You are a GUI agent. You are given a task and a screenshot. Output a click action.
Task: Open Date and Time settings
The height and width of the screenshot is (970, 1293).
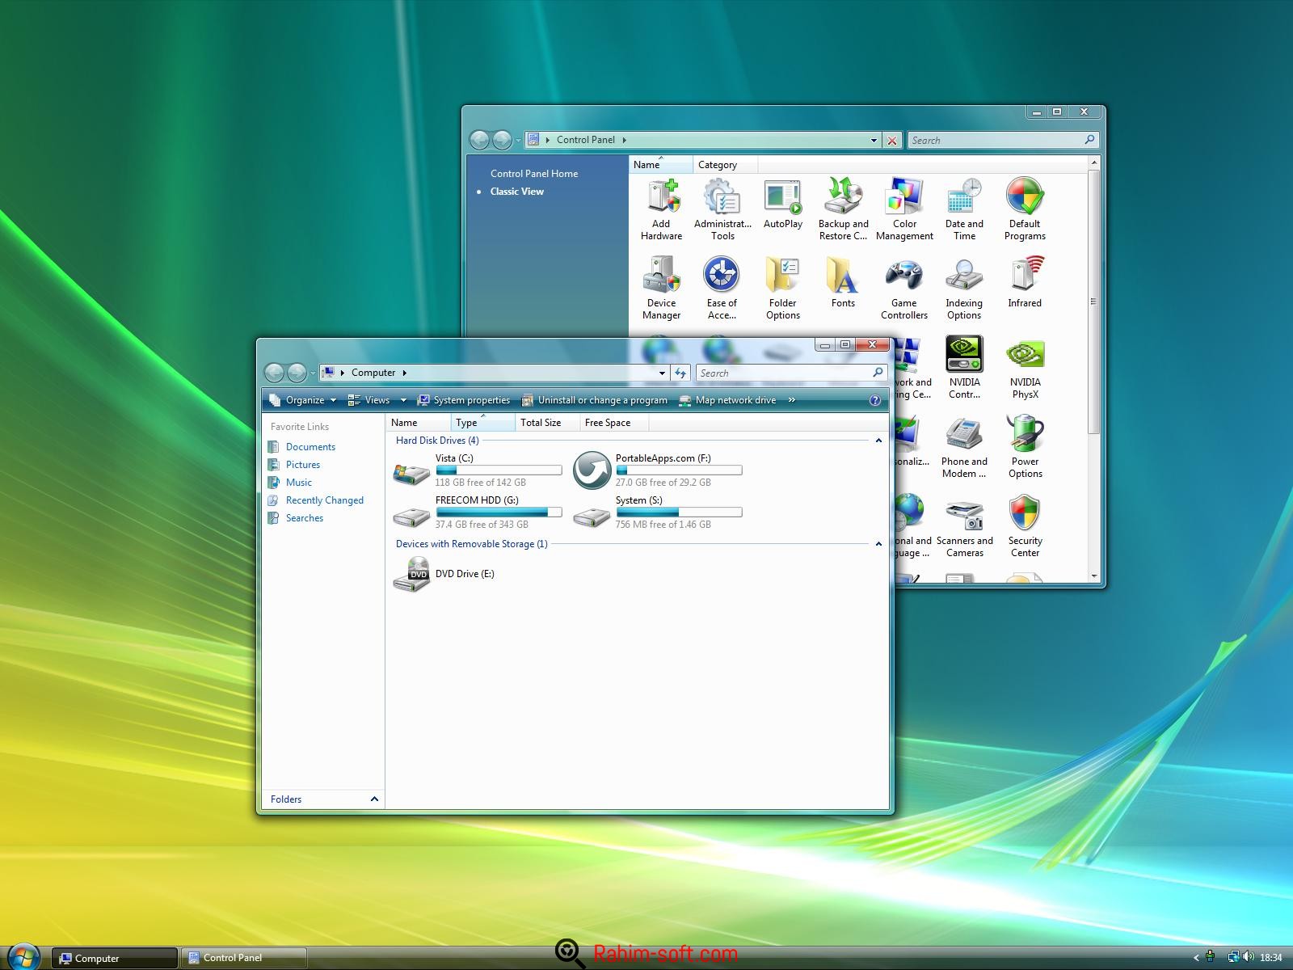964,209
